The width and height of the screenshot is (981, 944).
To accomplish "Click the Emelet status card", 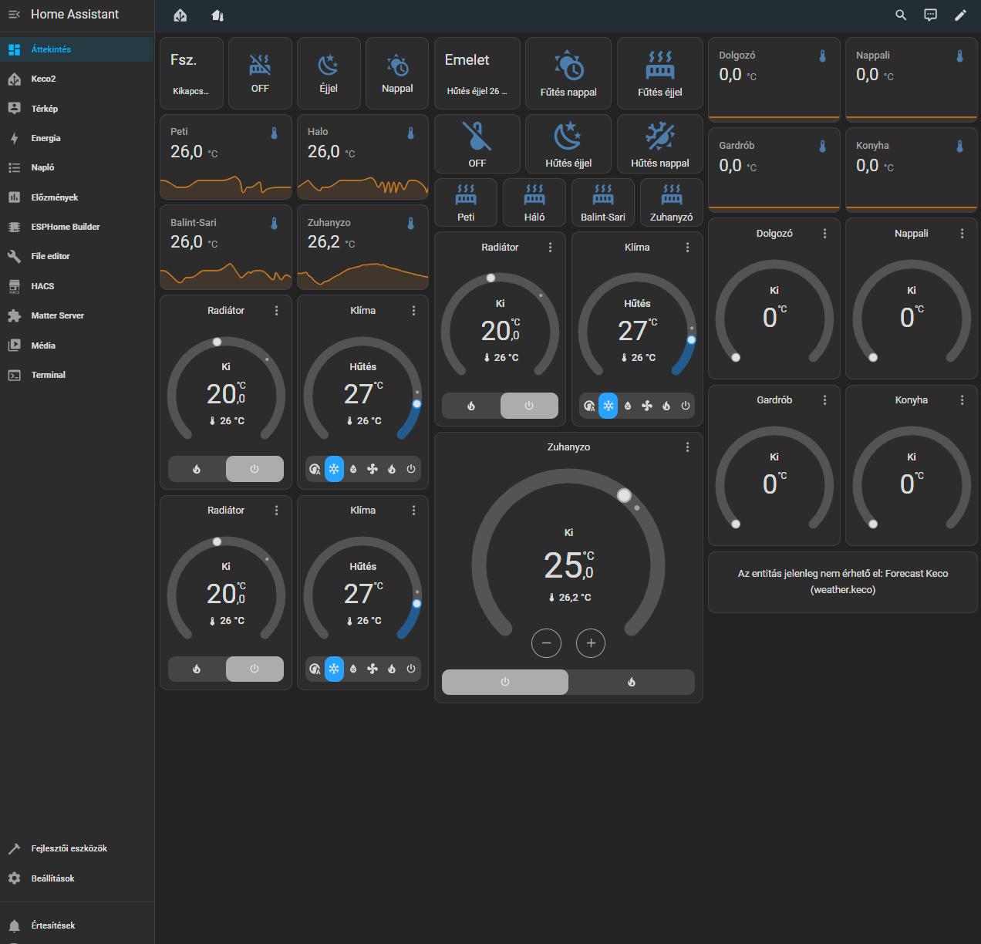I will (x=477, y=73).
